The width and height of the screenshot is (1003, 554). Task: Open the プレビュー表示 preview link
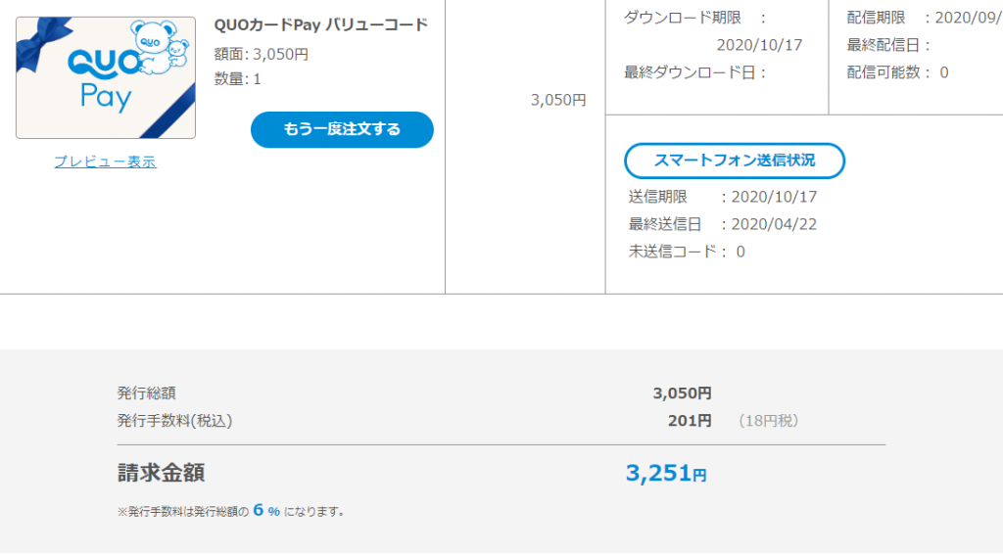105,162
